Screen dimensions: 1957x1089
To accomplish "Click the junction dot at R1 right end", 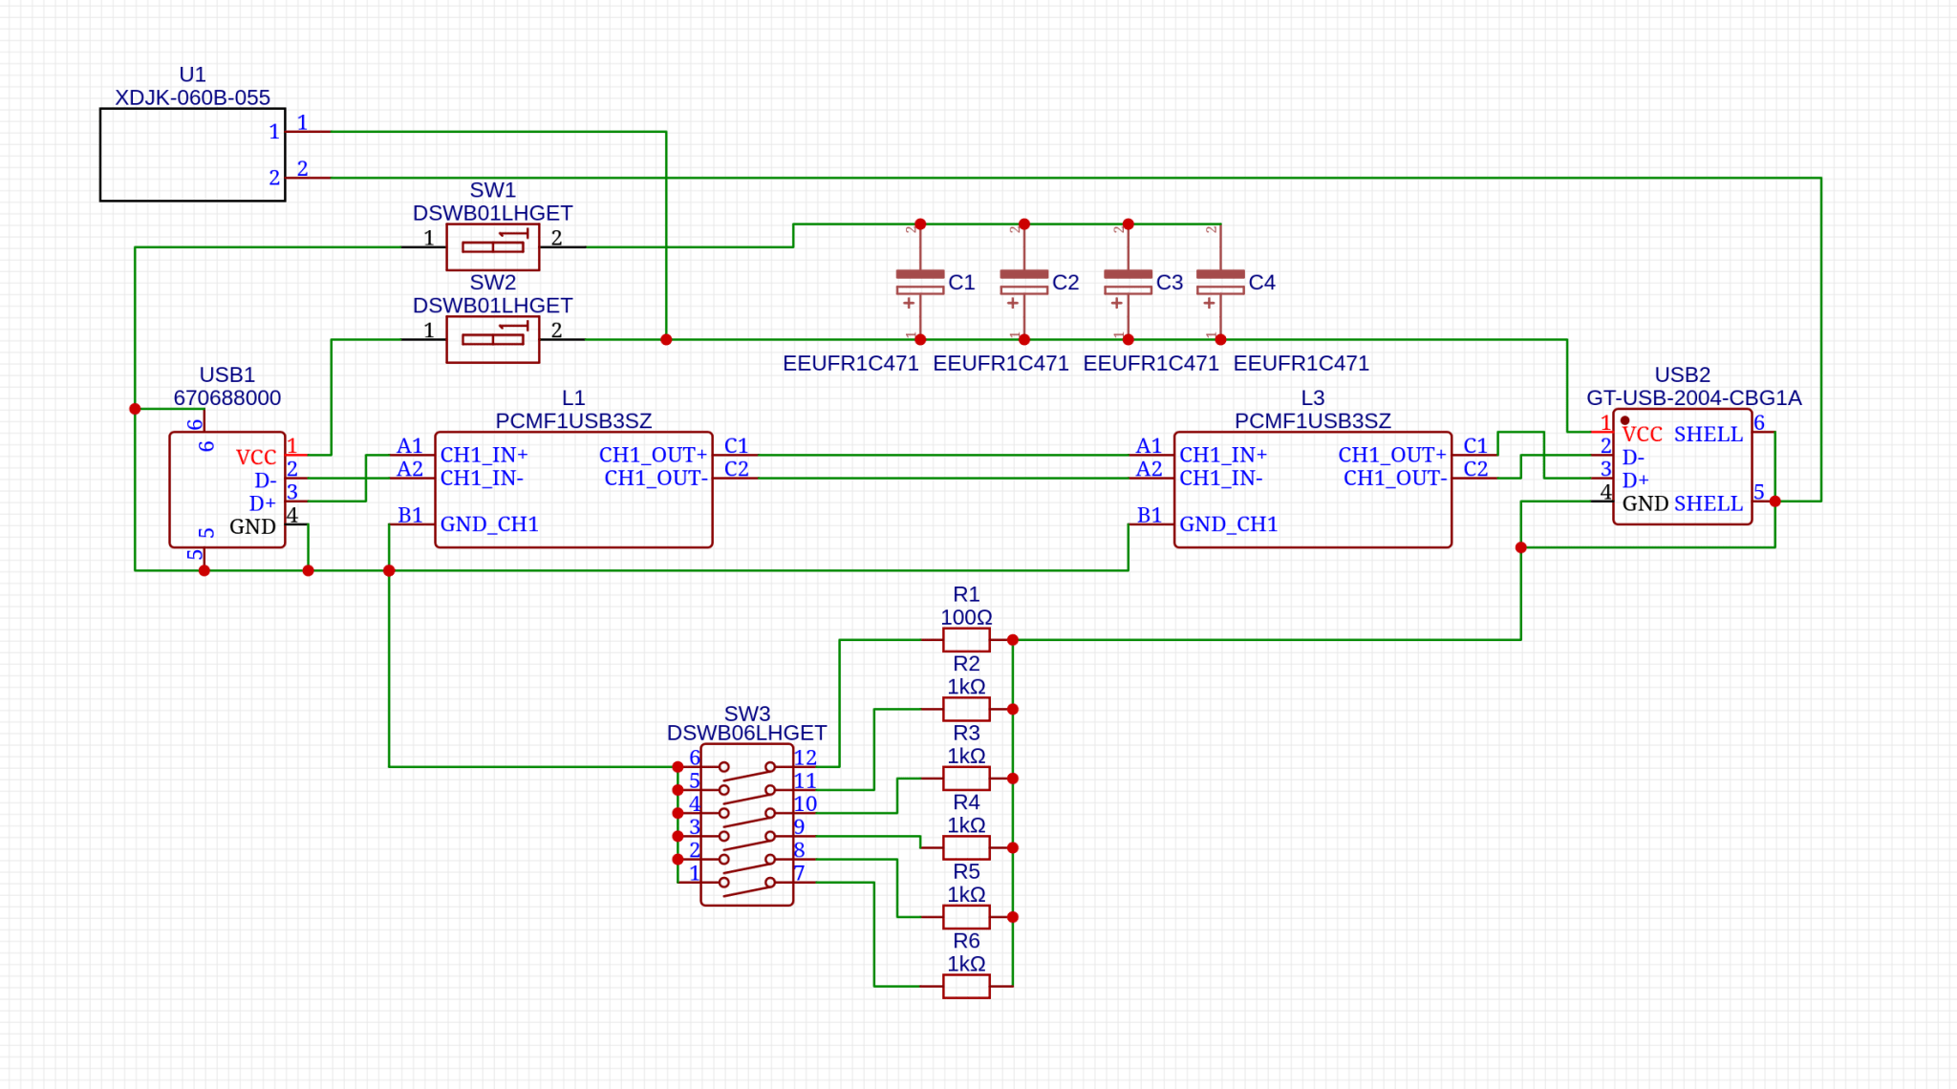I will pyautogui.click(x=1013, y=640).
